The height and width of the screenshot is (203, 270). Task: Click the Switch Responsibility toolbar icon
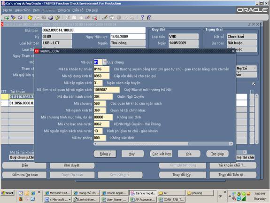44,17
